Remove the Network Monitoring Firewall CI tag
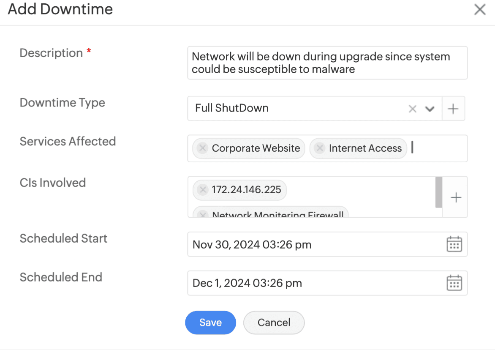Viewport: 495px width, 350px height. (203, 215)
